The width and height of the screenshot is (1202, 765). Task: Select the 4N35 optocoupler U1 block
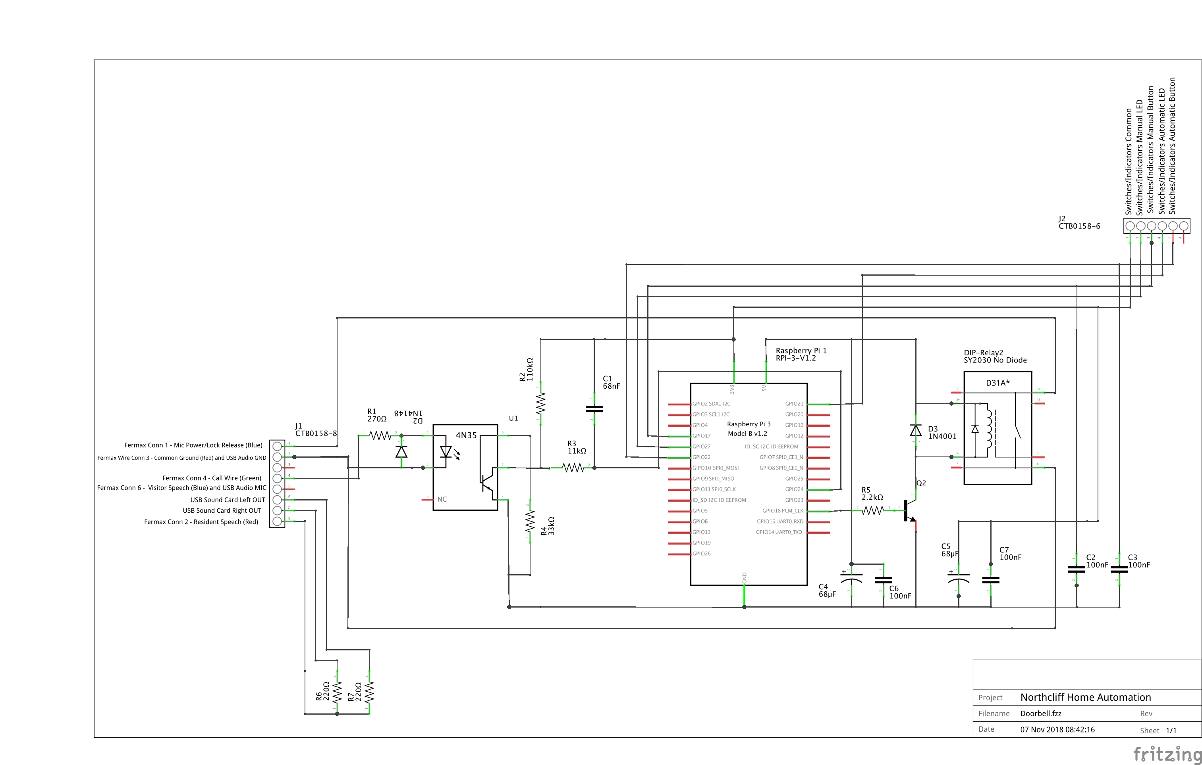tap(465, 468)
